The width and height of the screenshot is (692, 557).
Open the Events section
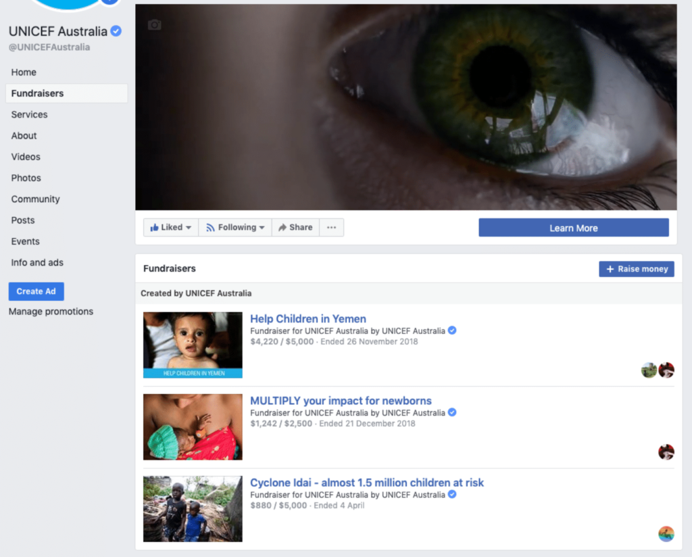point(25,241)
